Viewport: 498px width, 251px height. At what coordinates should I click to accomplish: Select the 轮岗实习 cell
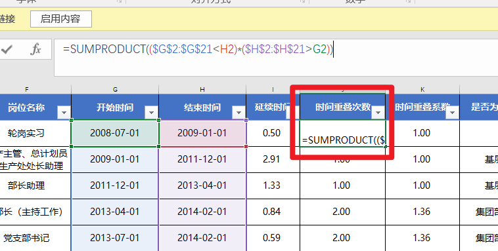click(35, 133)
